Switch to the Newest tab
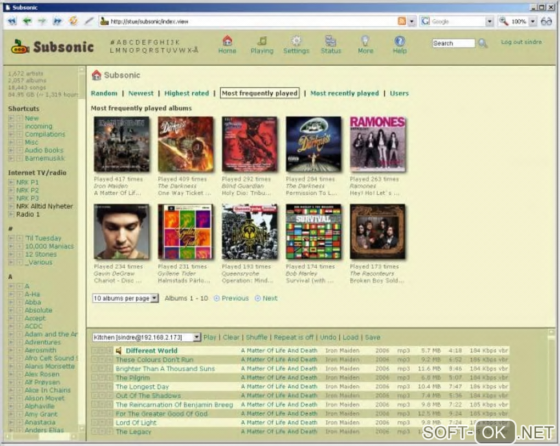Image resolution: width=560 pixels, height=446 pixels. tap(141, 93)
